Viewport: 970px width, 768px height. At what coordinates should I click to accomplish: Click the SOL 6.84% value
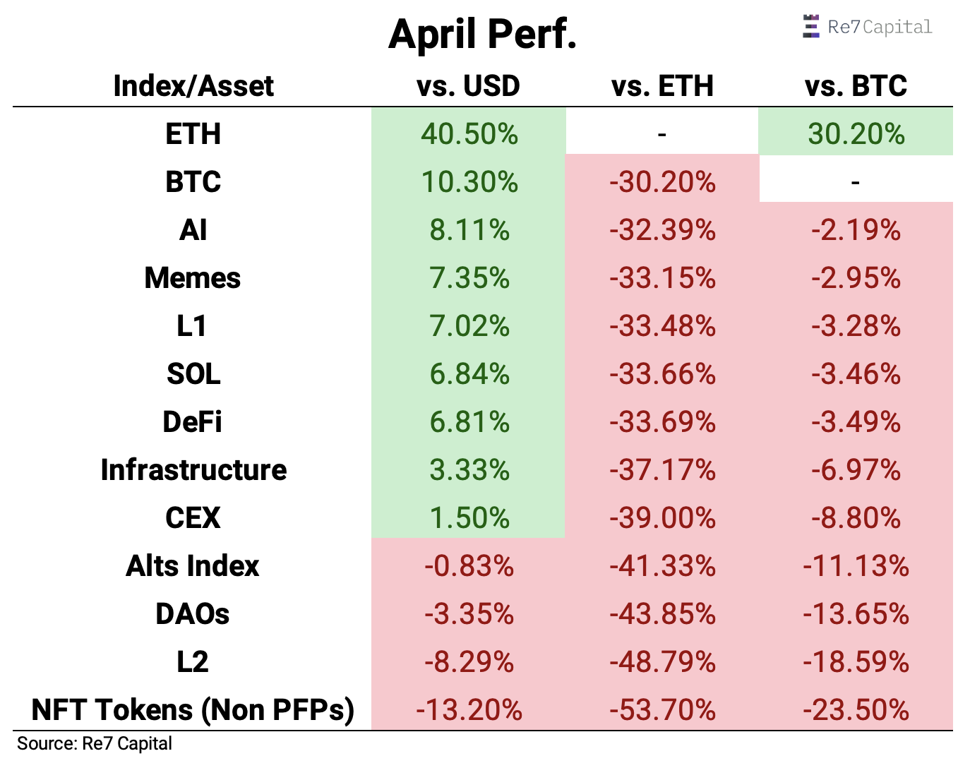coord(469,374)
